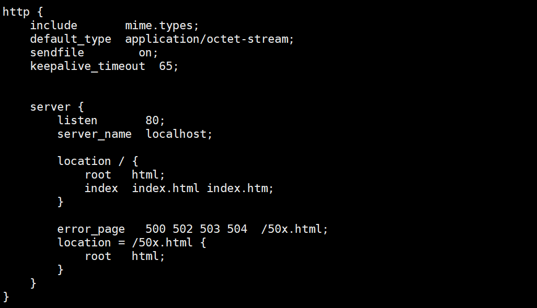Click "index.htm" at the end of the index line
The height and width of the screenshot is (308, 537).
click(237, 188)
